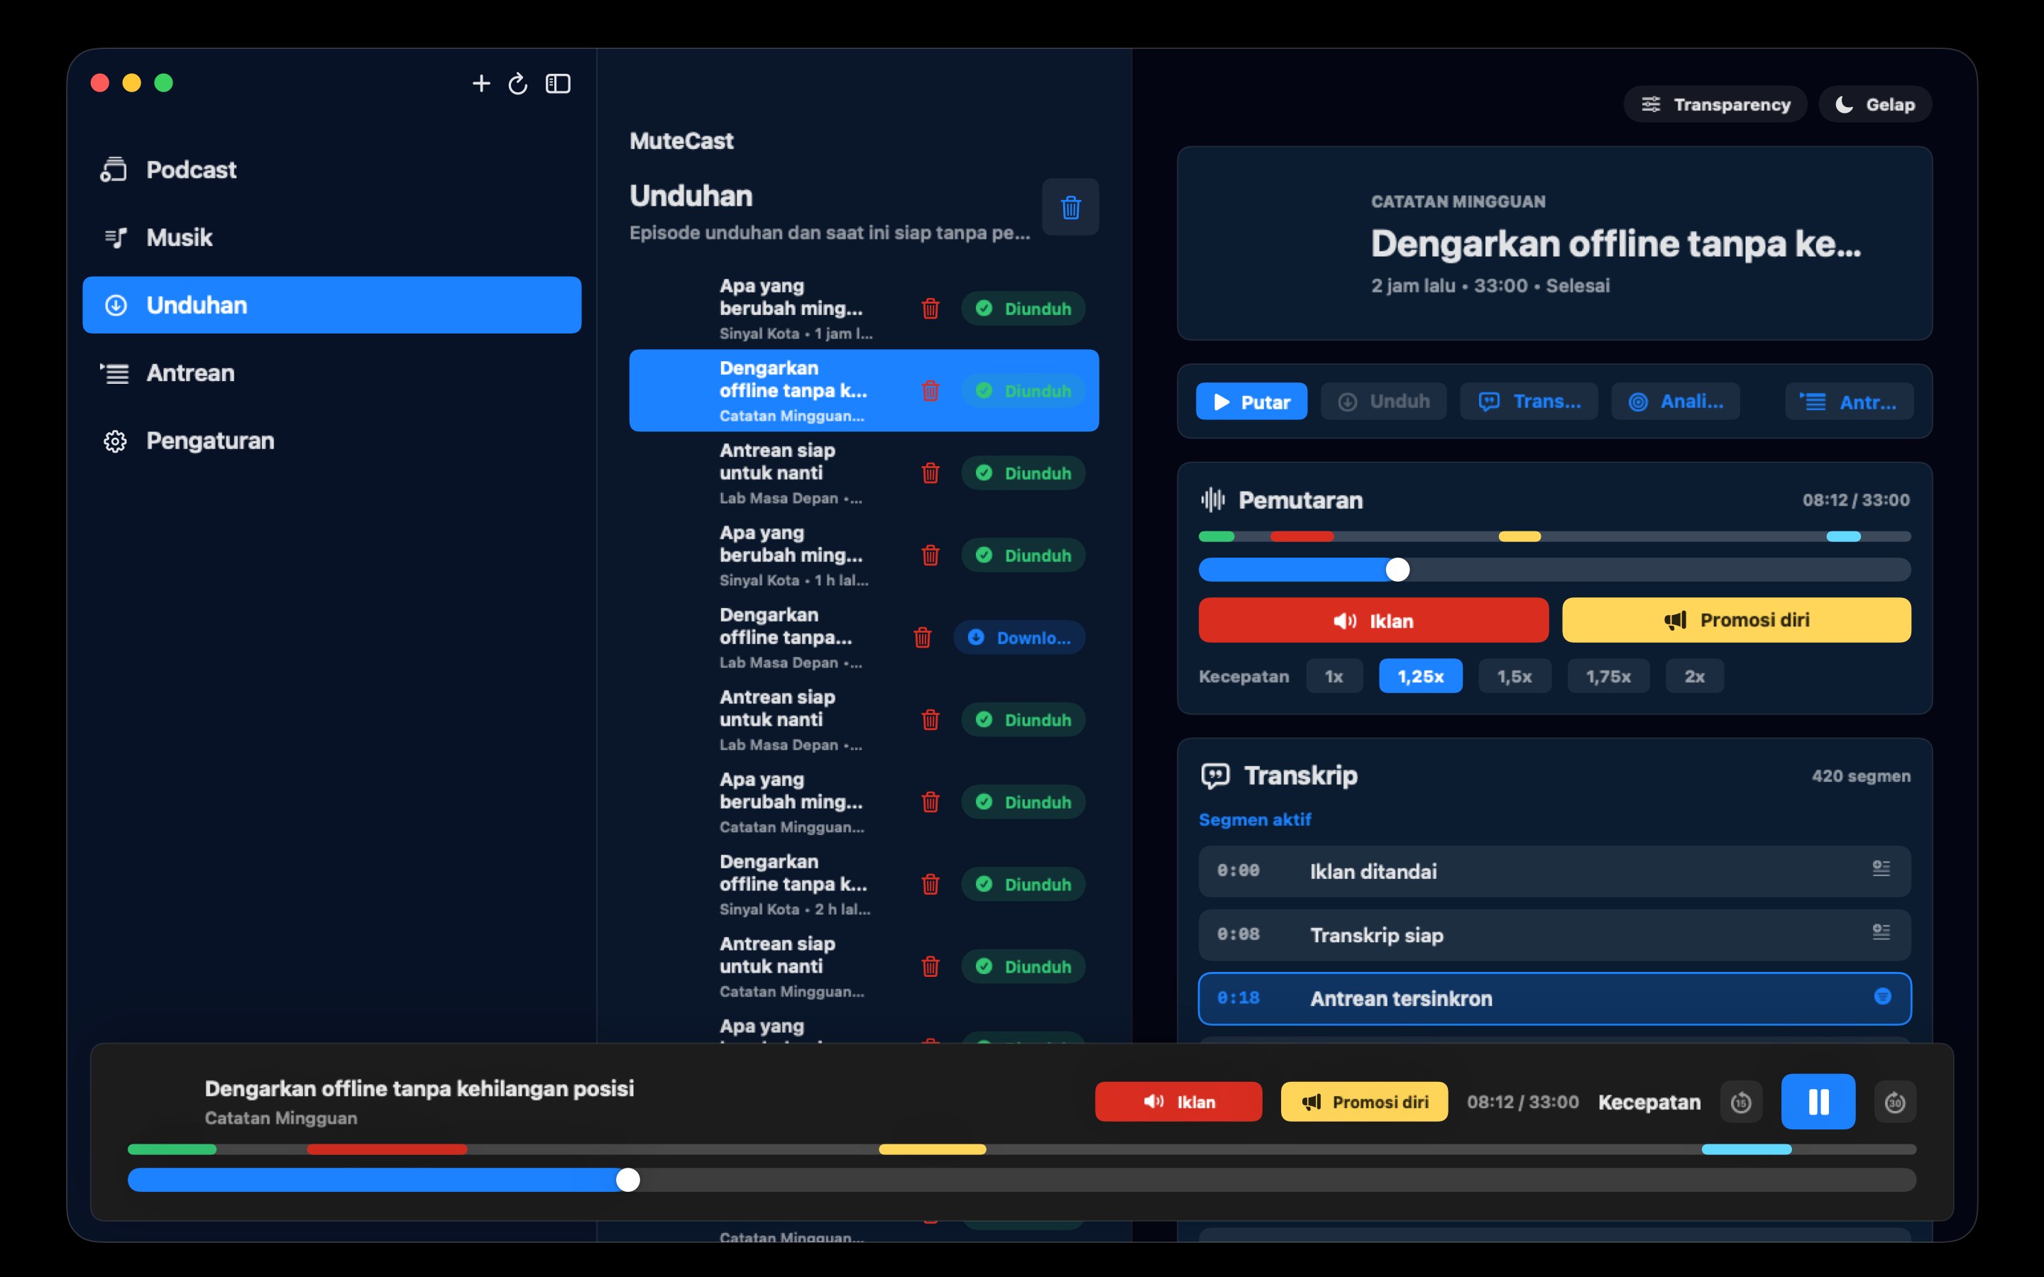
Task: Click the waveform icon next to Pemutaran
Action: click(1213, 500)
